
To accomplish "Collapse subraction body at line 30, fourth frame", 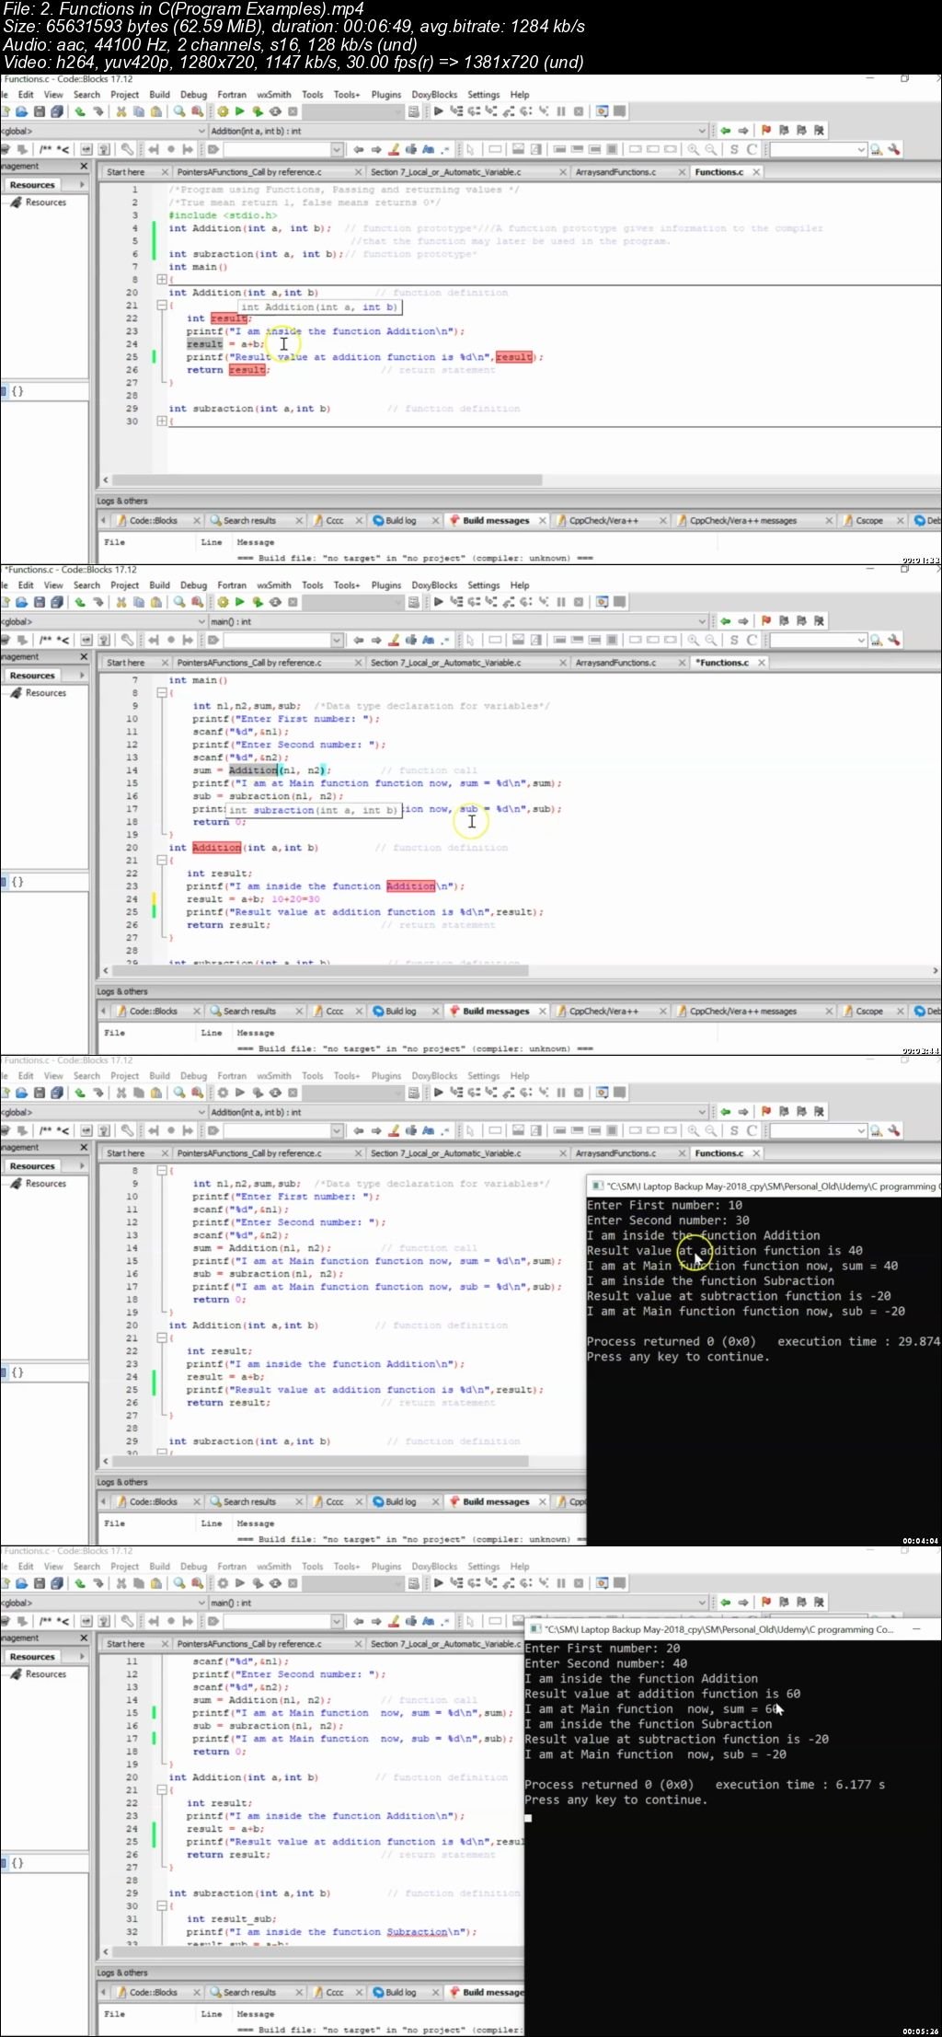I will click(x=161, y=1905).
